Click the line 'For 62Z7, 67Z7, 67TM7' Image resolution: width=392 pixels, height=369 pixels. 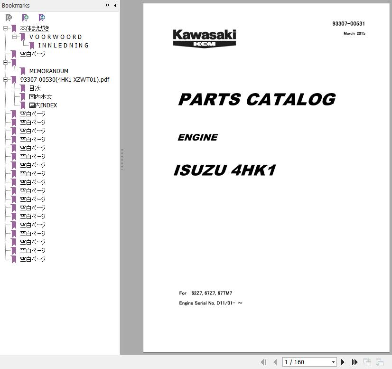[x=205, y=293]
